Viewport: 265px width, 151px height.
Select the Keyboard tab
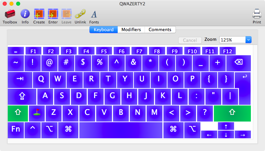104,29
